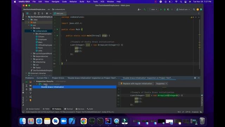Collapse the src folder
The width and height of the screenshot is (225, 127).
point(29,25)
